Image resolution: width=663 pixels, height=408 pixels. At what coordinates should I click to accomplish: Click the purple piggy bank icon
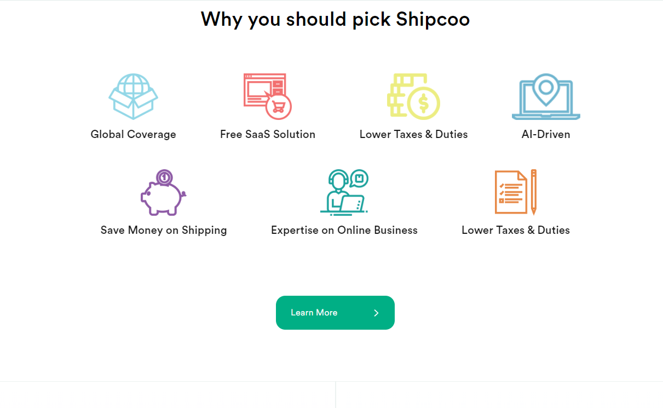[163, 193]
